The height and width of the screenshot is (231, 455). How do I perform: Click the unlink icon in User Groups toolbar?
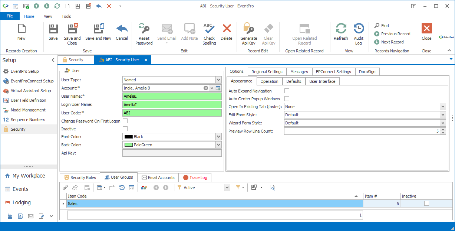click(x=75, y=188)
